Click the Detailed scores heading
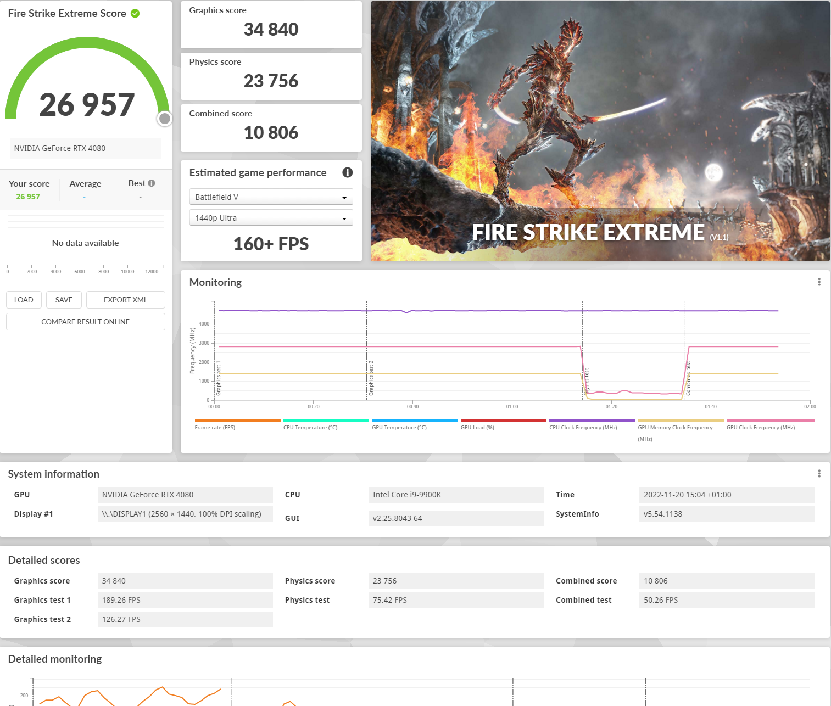Image resolution: width=831 pixels, height=706 pixels. 44,560
